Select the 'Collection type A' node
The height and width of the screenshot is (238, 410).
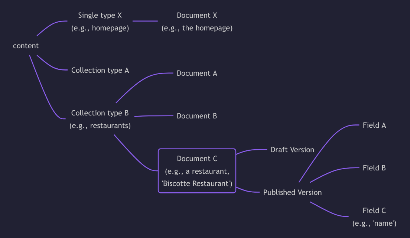(x=100, y=70)
